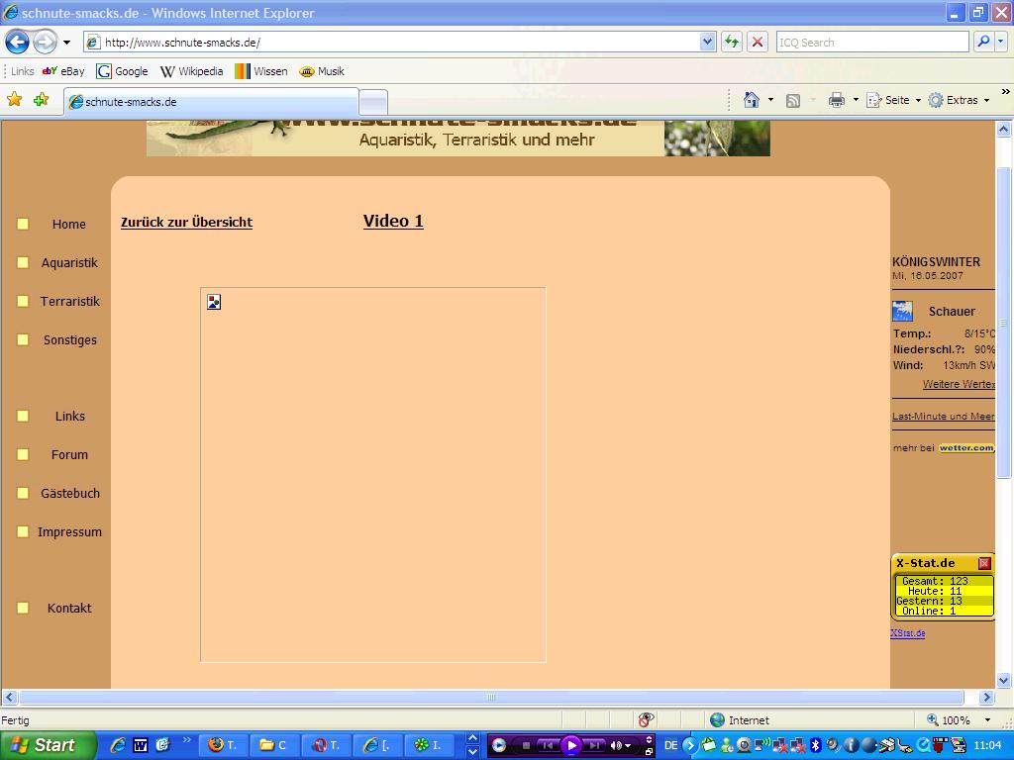Image resolution: width=1014 pixels, height=760 pixels.
Task: Open the Favorites Center star icon
Action: 15,99
